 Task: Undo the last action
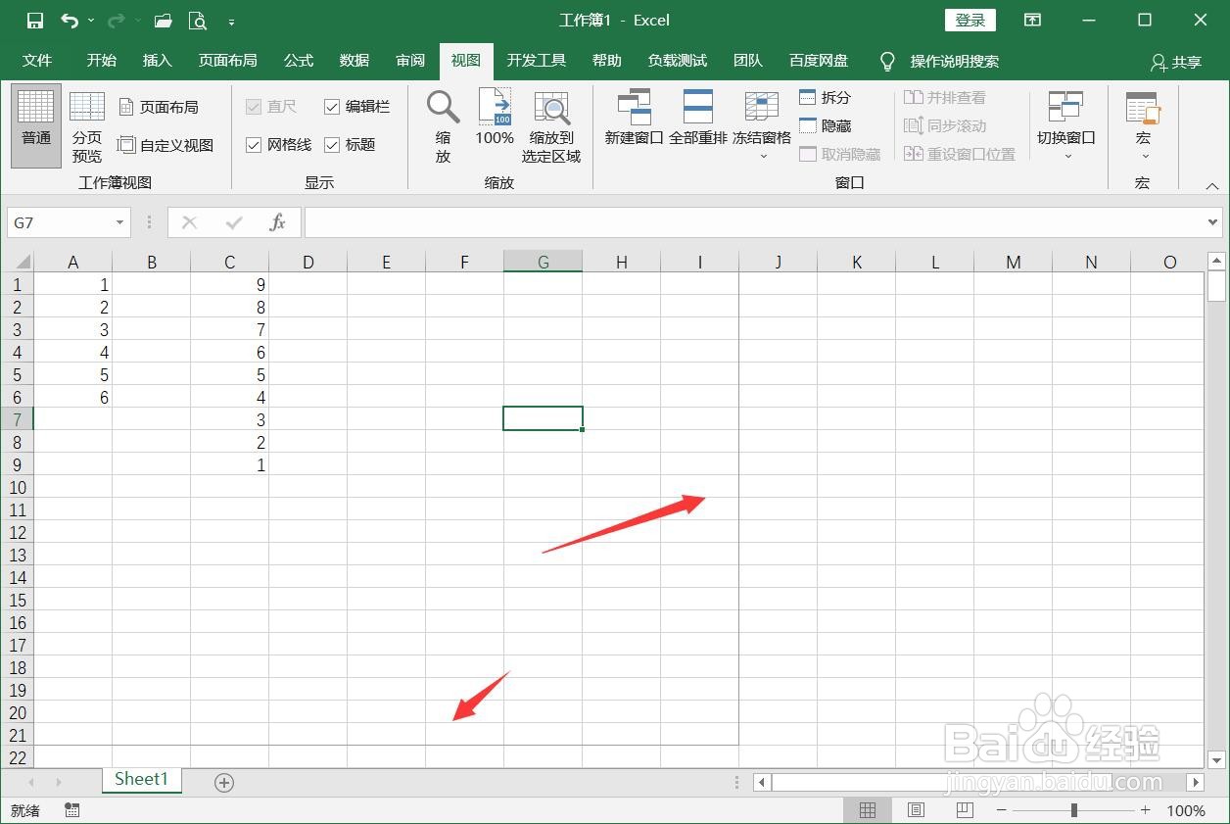(x=70, y=20)
